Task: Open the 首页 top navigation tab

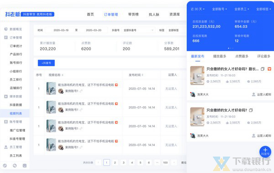Action: pos(90,14)
